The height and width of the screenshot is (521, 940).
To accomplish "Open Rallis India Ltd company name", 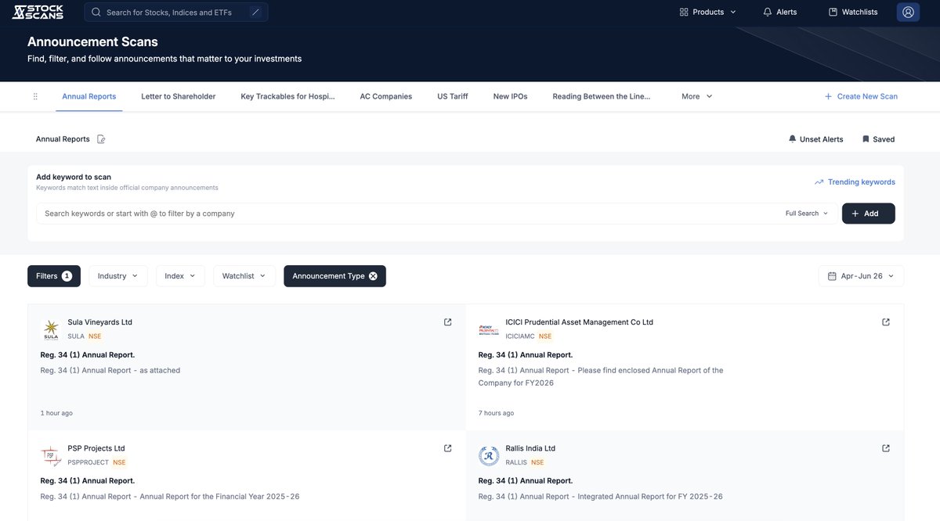I will point(530,448).
